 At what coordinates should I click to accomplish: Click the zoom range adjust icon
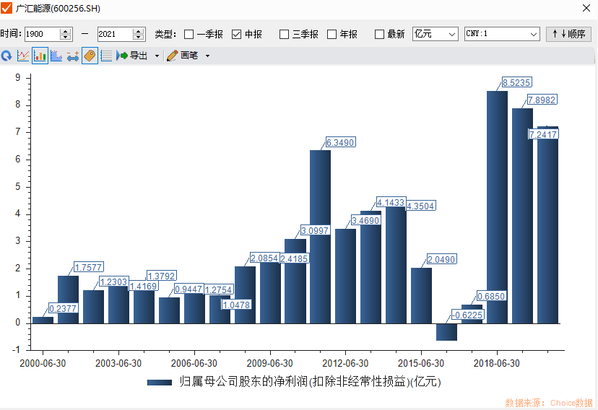(73, 56)
